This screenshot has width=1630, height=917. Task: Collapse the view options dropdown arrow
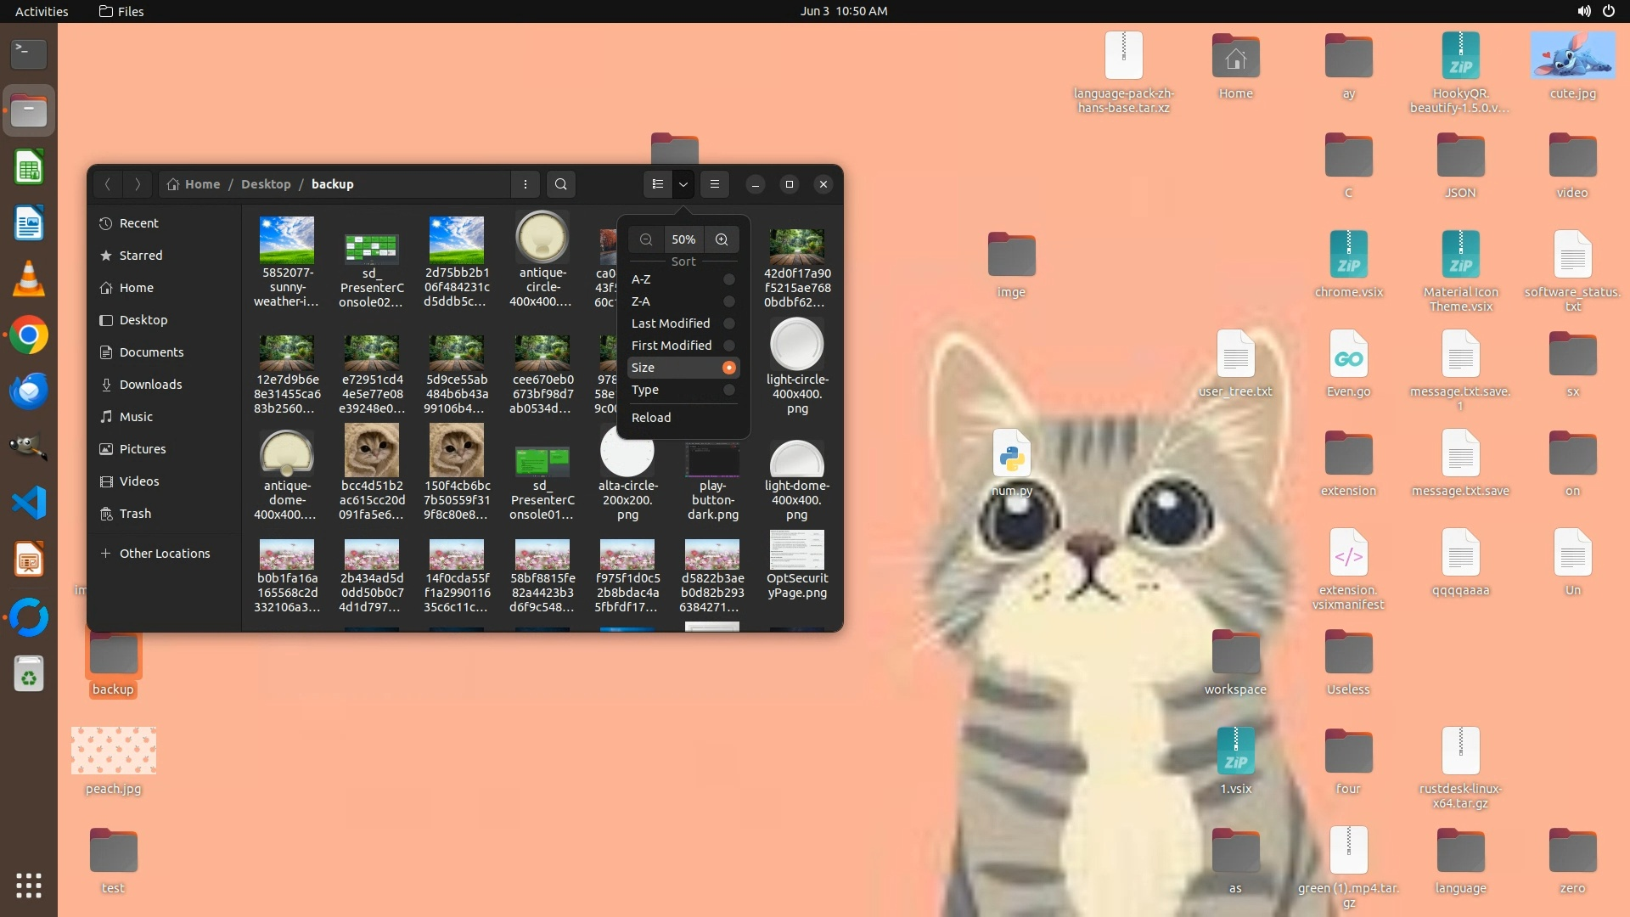pos(683,184)
